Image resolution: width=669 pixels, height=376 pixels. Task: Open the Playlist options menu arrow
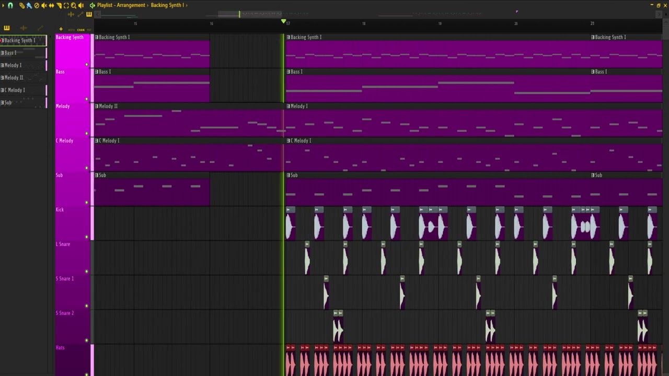3,5
